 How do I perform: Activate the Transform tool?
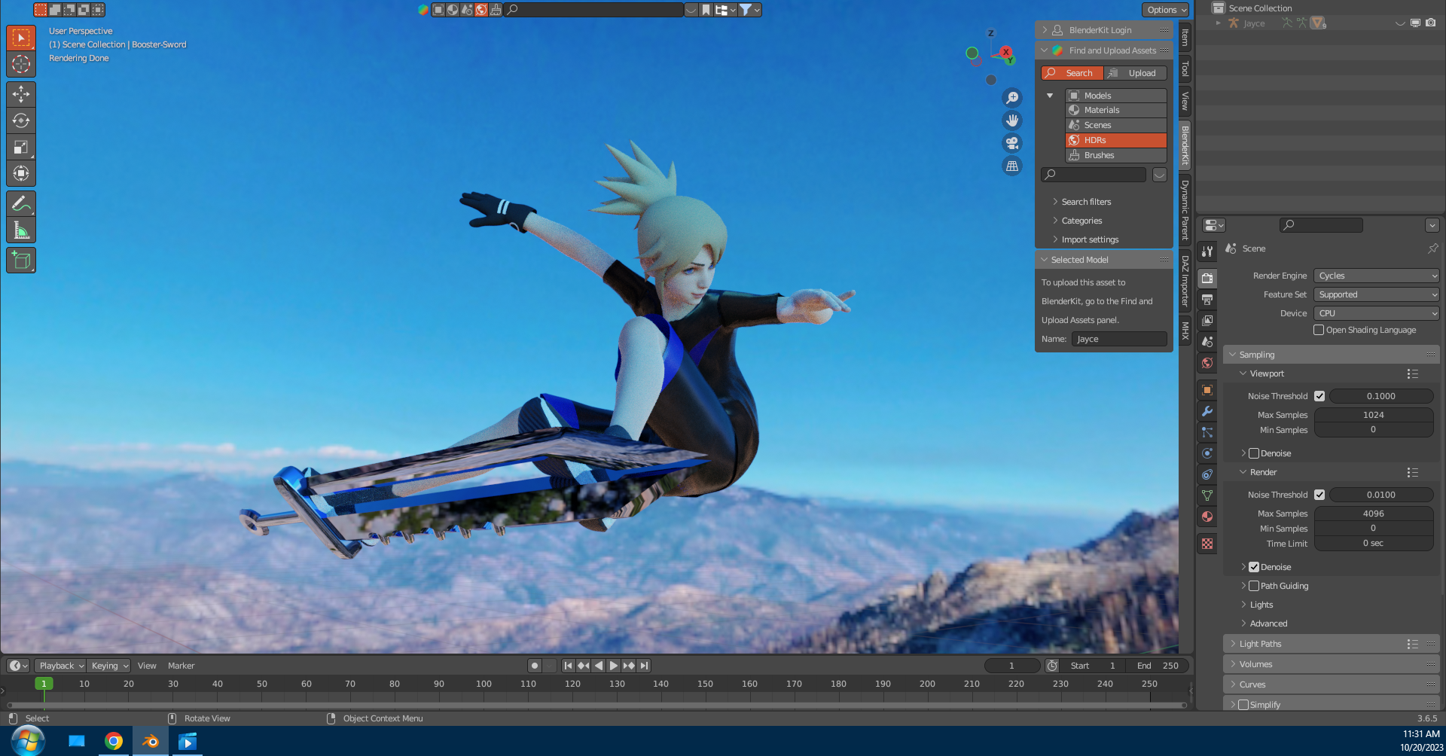[x=21, y=173]
